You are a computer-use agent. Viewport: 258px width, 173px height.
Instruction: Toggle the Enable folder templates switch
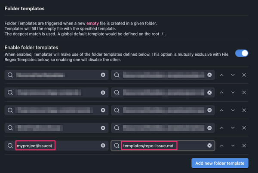point(242,53)
